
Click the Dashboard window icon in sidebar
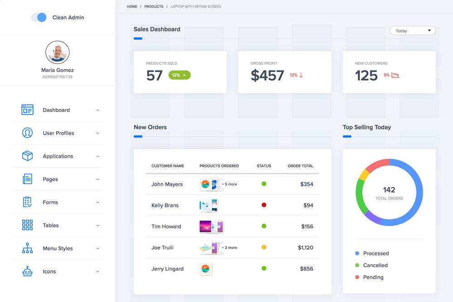point(27,110)
